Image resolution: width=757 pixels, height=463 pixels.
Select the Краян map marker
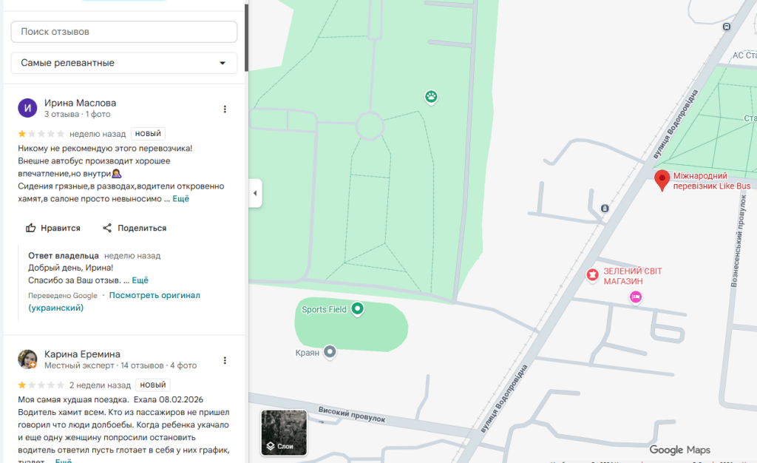(x=330, y=352)
